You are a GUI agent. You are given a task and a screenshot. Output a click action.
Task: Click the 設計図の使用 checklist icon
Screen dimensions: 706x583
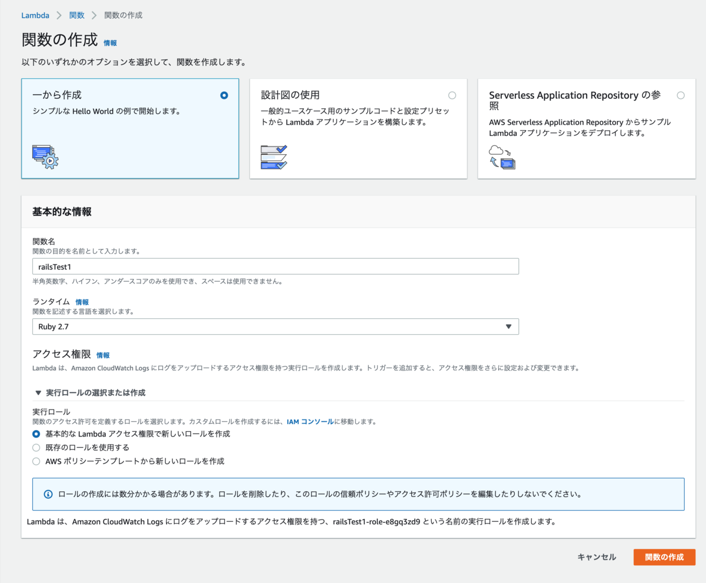[274, 157]
